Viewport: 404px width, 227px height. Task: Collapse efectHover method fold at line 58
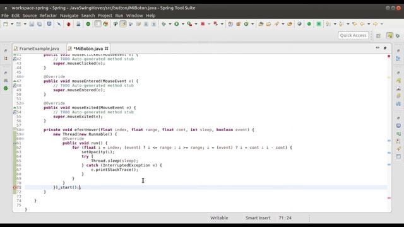[x=23, y=130]
